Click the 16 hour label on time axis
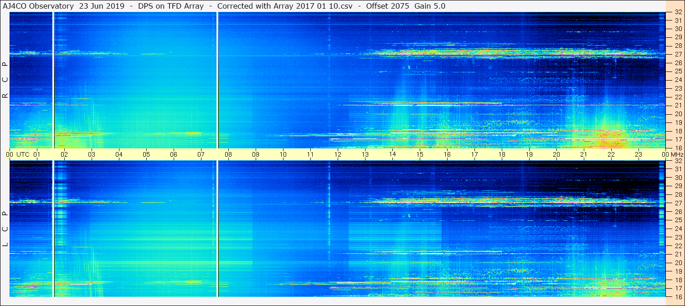 (447, 154)
